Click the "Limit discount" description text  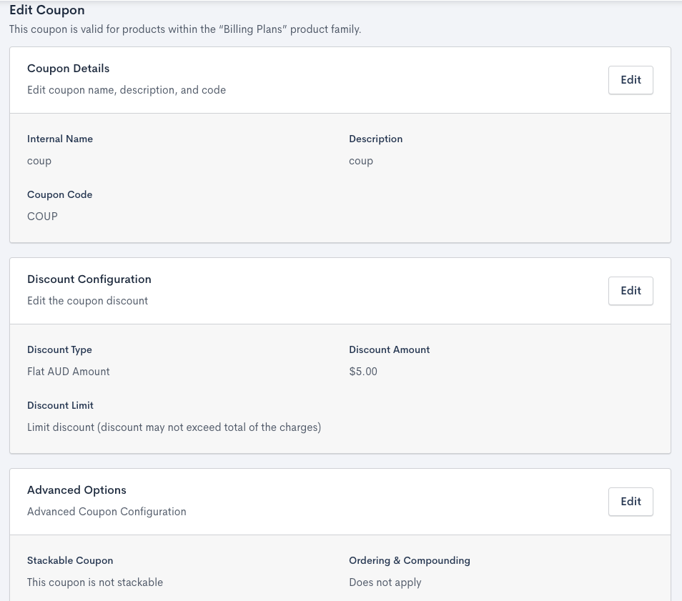(174, 427)
